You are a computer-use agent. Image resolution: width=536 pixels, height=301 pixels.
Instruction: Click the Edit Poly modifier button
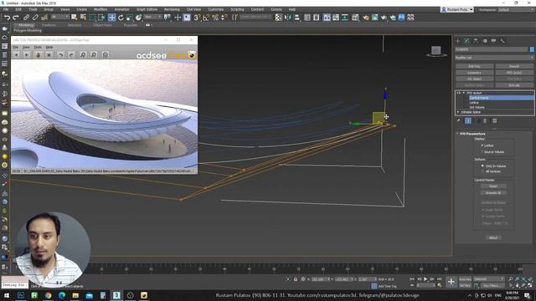[x=475, y=66]
